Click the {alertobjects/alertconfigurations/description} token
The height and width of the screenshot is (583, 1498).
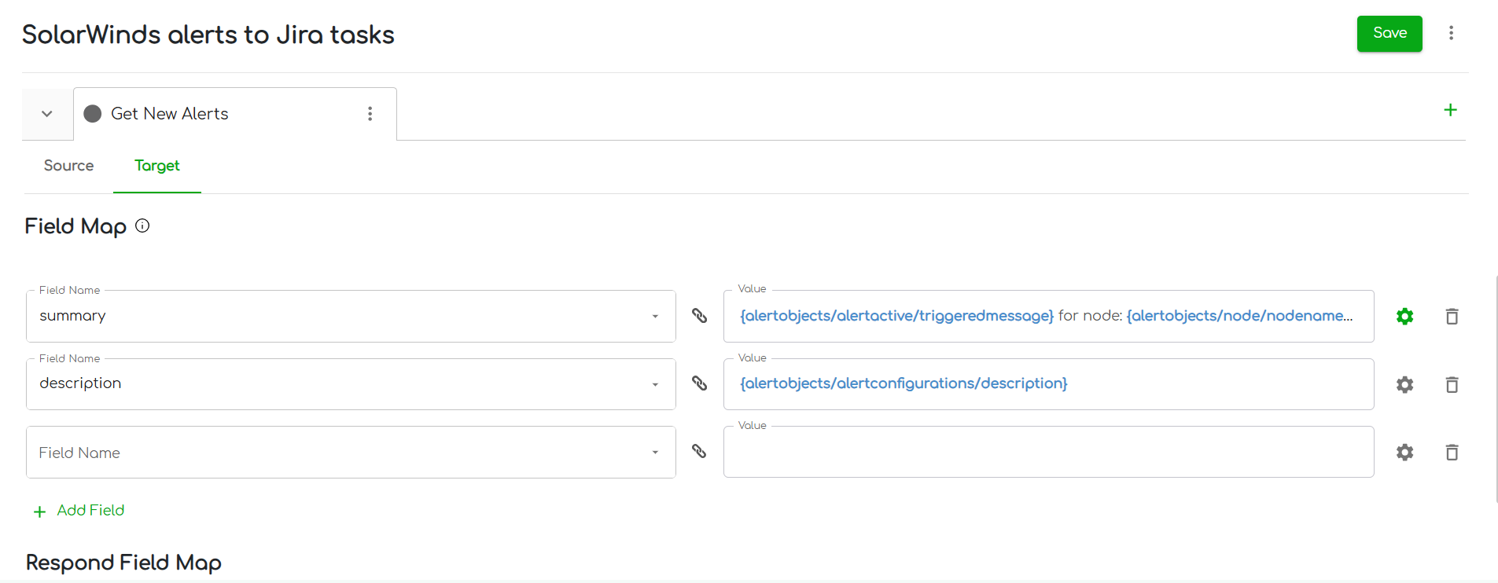(904, 383)
